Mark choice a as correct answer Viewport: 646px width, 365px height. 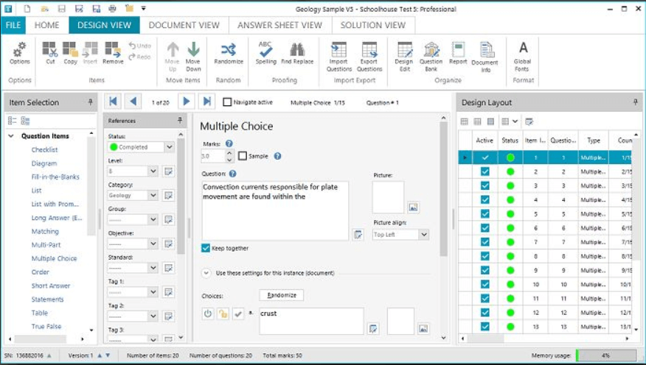238,314
